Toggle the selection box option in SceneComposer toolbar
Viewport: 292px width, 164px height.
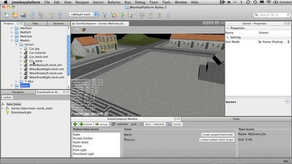click(x=120, y=124)
